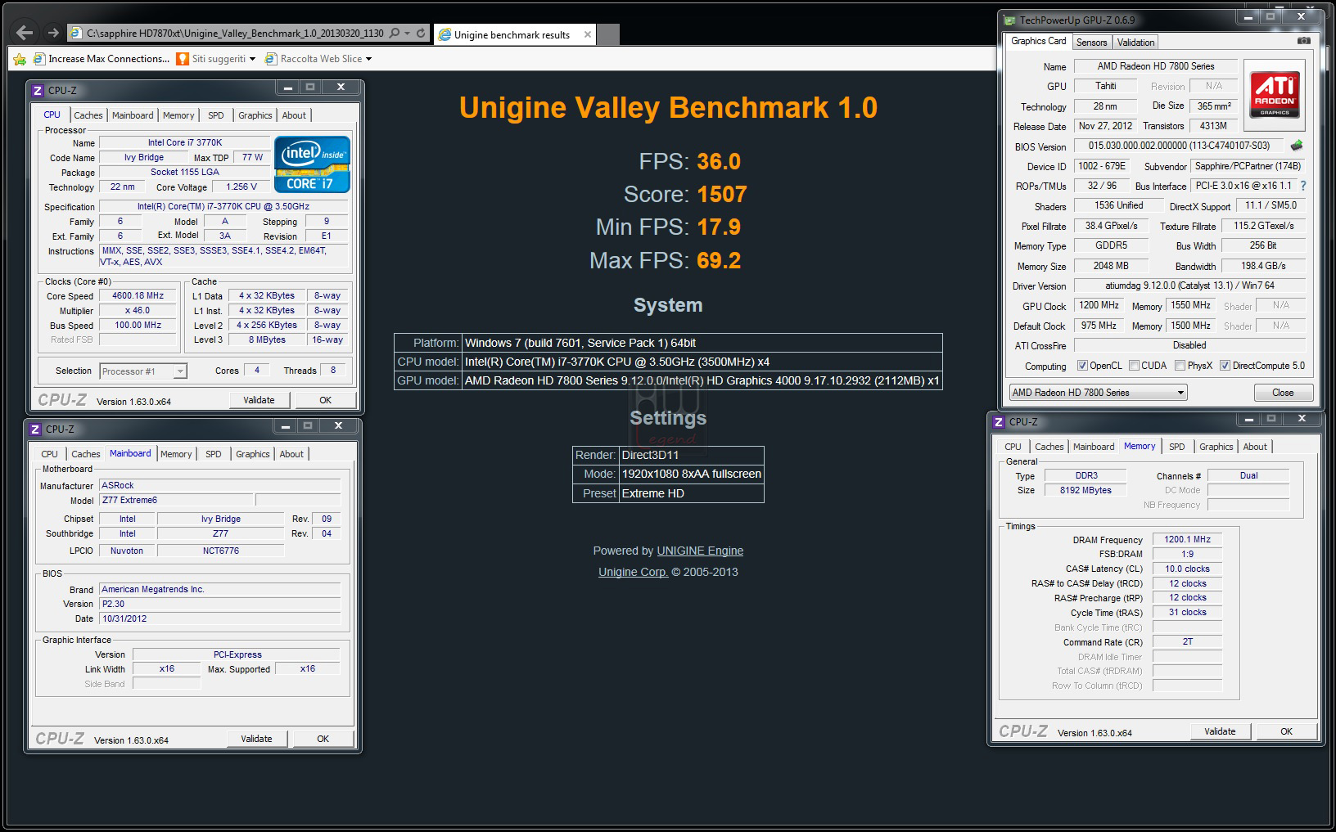Viewport: 1336px width, 832px height.
Task: Click the GPU-Z BIOS Version field
Action: [1179, 146]
